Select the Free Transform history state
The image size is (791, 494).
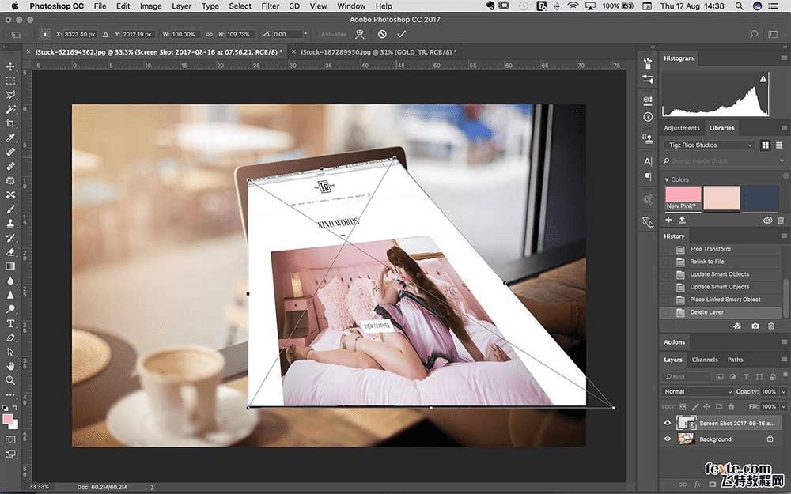[x=710, y=249]
